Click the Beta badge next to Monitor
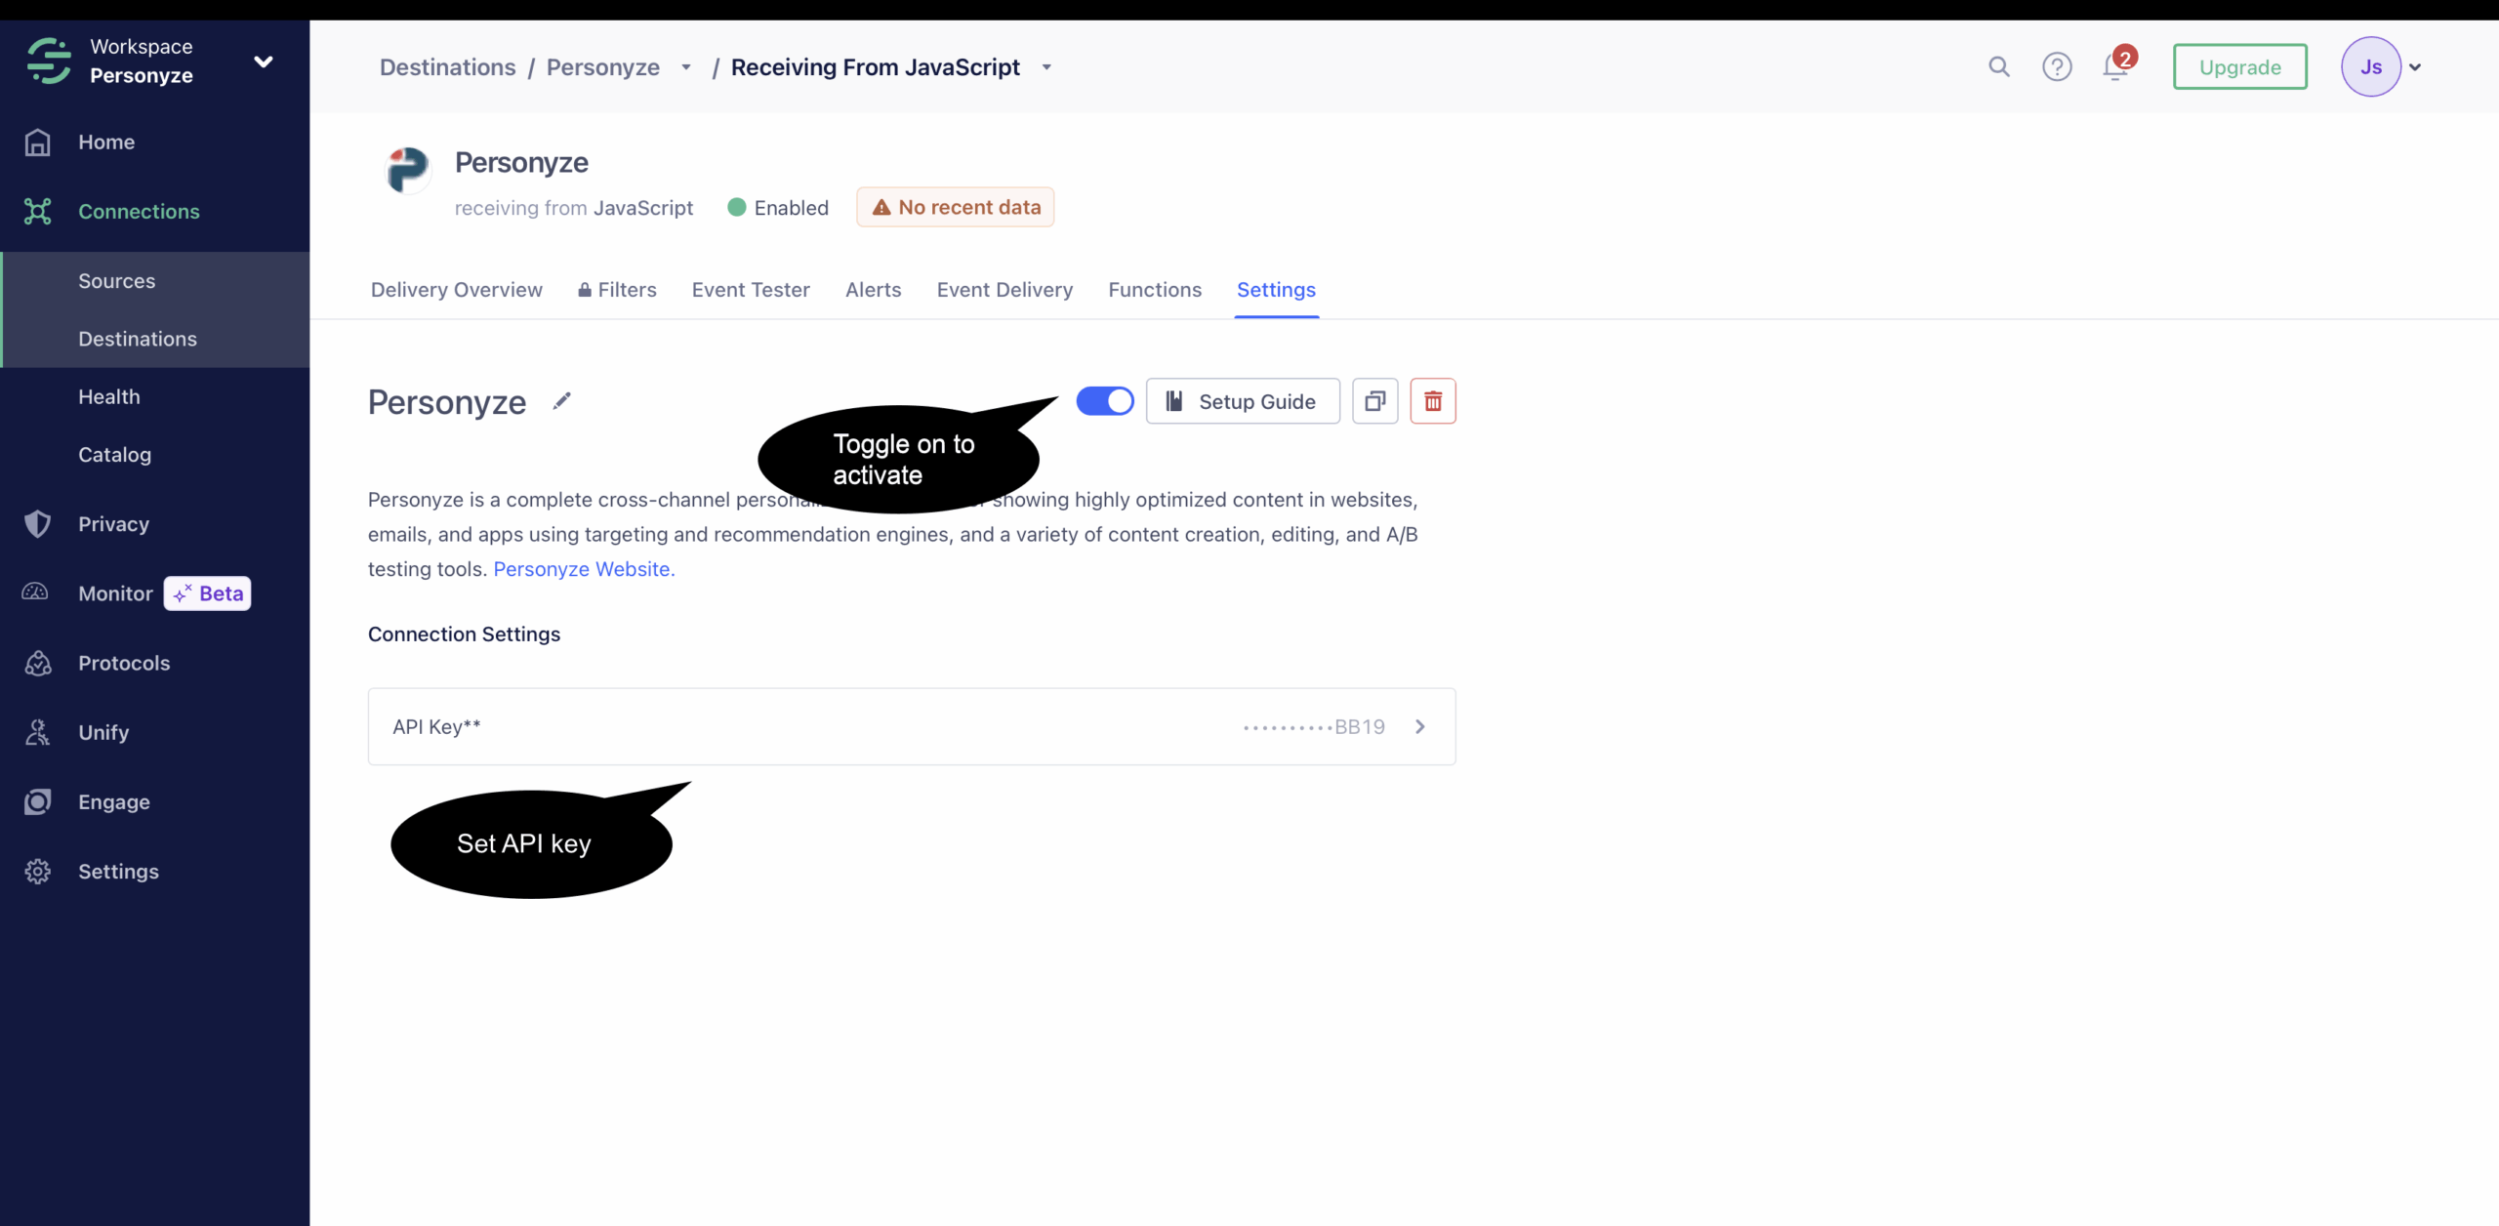 pos(207,593)
